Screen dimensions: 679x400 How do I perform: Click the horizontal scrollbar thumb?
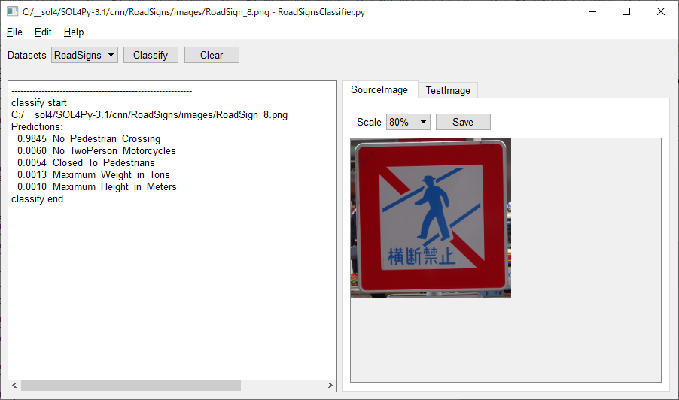click(131, 385)
